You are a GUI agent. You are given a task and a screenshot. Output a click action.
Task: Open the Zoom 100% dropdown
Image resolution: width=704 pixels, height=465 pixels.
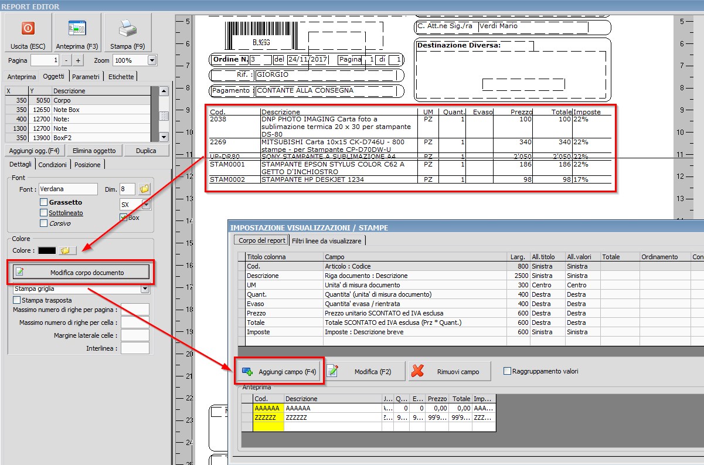point(152,60)
